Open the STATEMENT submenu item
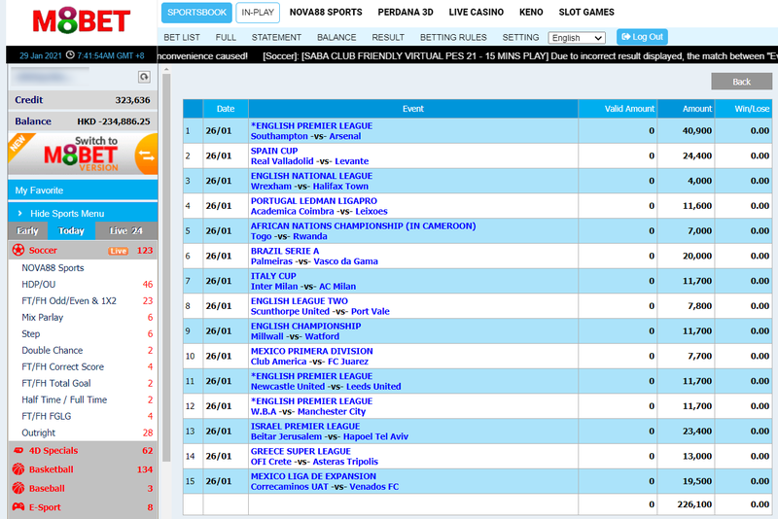Screen dimensions: 778x519 coord(276,37)
